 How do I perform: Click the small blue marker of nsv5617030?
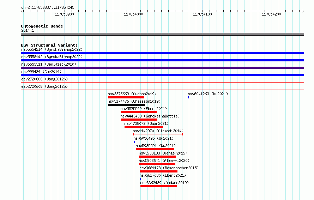[x=140, y=179]
